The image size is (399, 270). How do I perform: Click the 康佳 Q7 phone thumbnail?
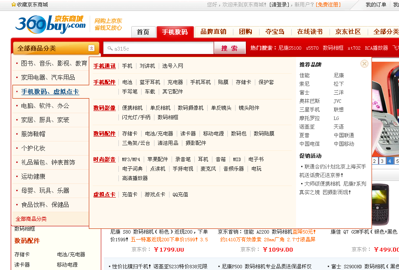(381, 205)
